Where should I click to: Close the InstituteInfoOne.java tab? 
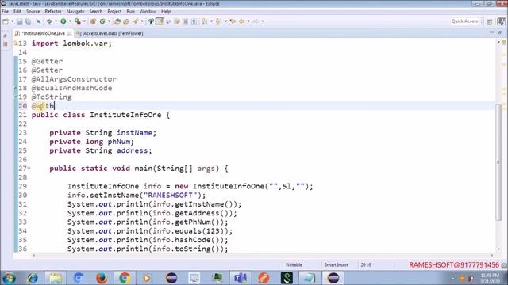(70, 33)
